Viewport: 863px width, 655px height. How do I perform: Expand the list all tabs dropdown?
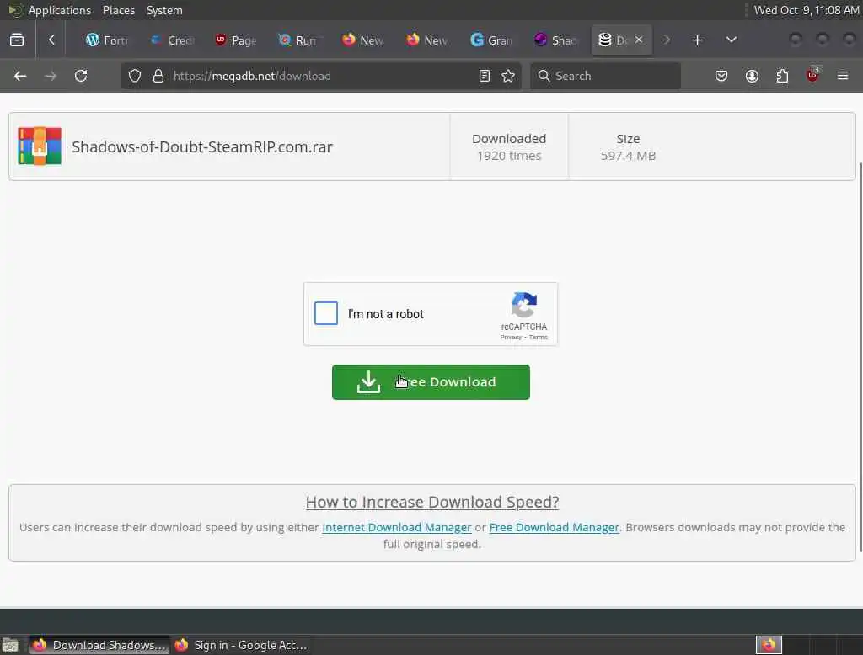(731, 40)
